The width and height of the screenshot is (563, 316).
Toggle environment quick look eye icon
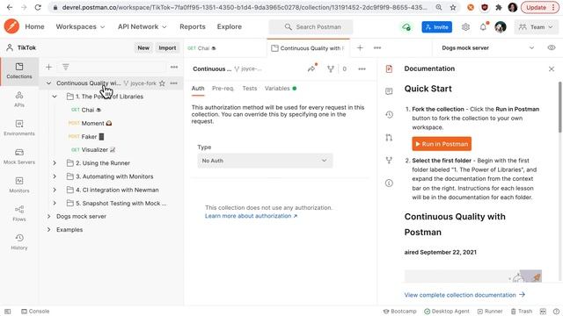click(552, 47)
